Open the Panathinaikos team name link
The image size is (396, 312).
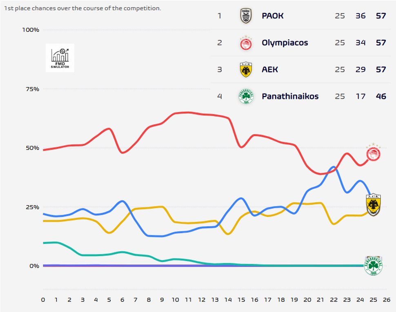(290, 97)
